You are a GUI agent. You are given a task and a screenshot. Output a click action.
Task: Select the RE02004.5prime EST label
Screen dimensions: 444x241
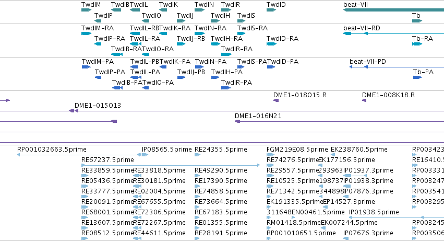point(160,191)
